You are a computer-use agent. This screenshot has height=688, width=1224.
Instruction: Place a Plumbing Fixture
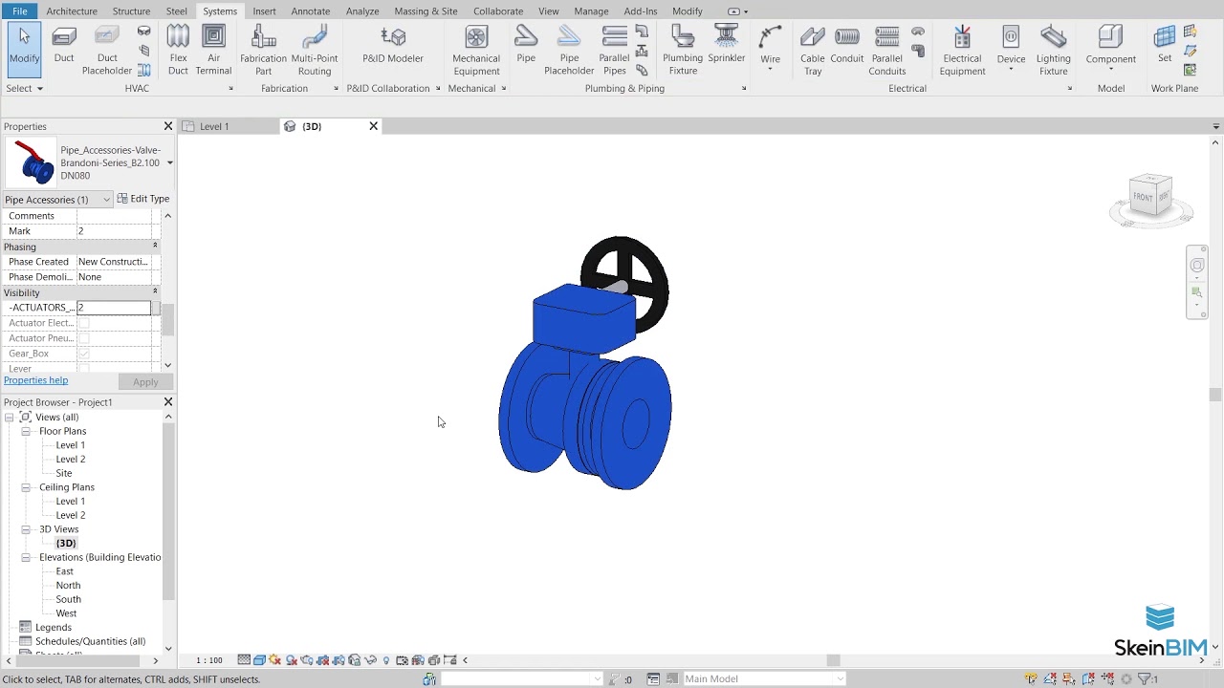(x=683, y=51)
